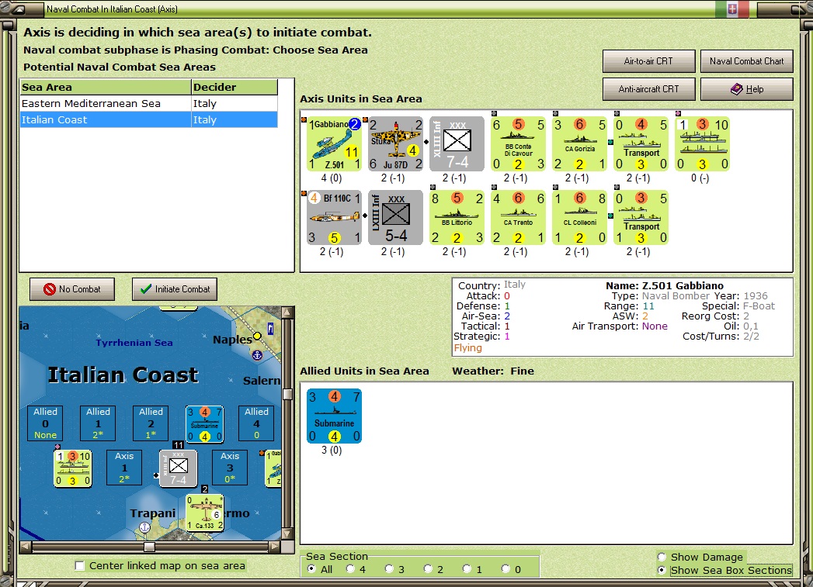This screenshot has width=813, height=587.
Task: Click the No Combat button
Action: click(72, 289)
